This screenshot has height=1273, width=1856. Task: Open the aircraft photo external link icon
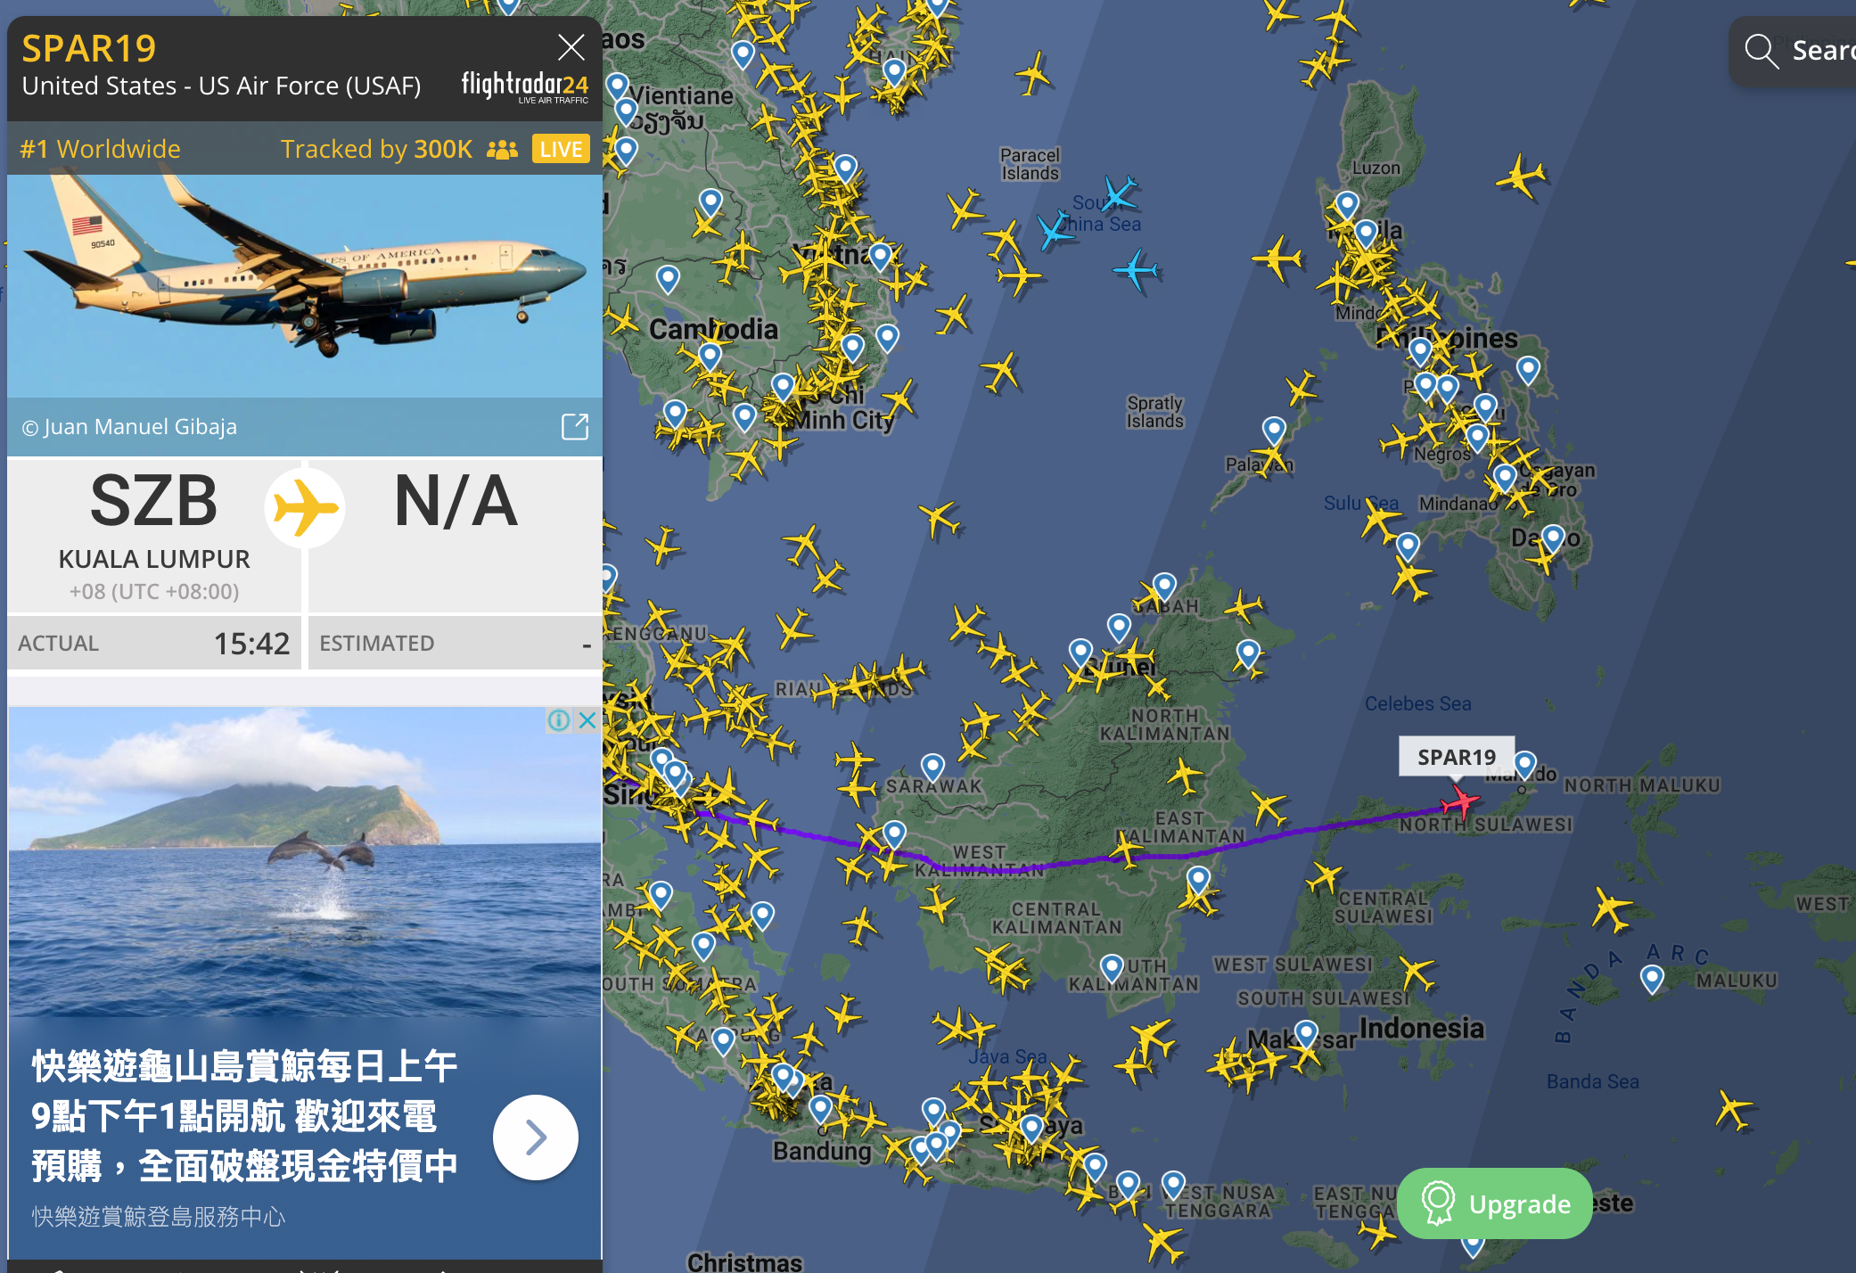[575, 427]
